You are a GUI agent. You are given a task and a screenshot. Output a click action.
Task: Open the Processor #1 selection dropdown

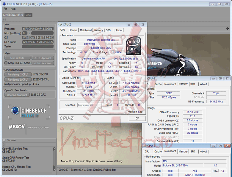tap(100, 105)
